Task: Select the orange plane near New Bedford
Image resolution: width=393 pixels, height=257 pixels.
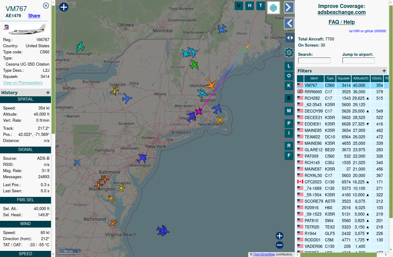Action: pyautogui.click(x=220, y=120)
